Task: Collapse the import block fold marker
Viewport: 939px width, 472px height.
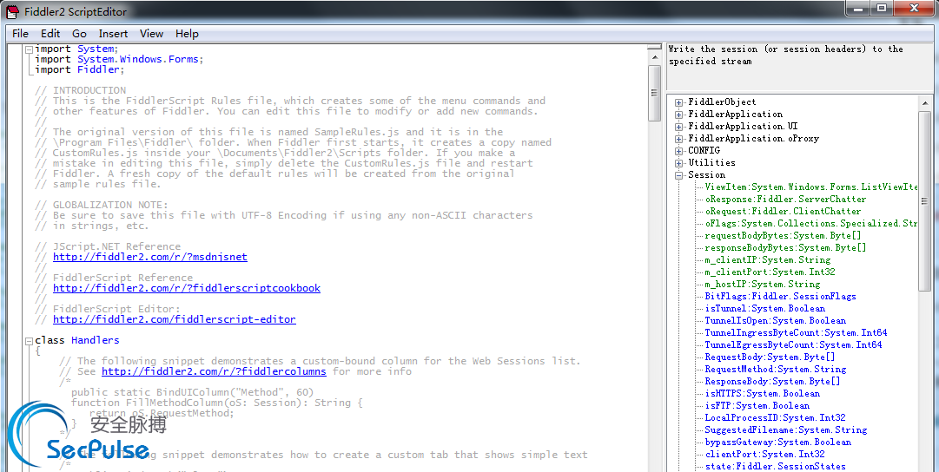Action: point(29,49)
